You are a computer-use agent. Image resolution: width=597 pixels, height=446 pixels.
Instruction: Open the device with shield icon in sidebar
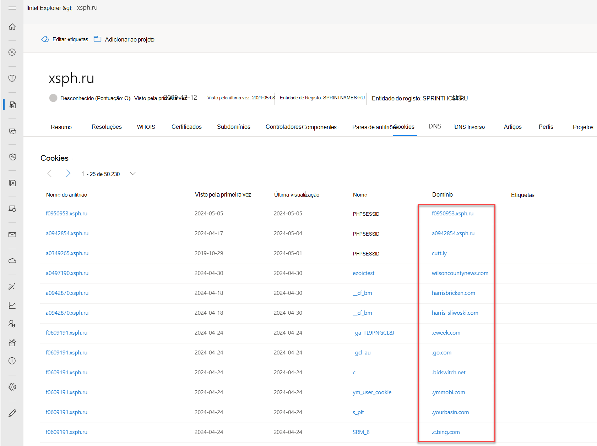[x=12, y=209]
